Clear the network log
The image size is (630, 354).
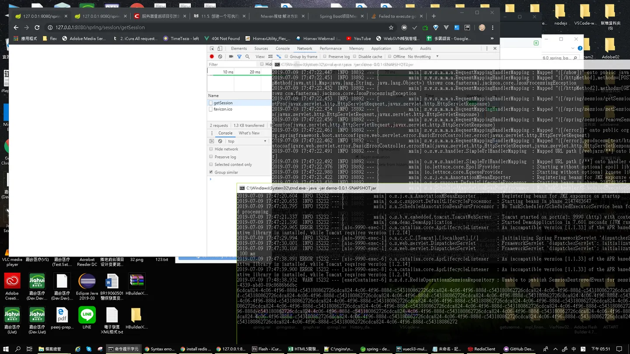pyautogui.click(x=220, y=56)
